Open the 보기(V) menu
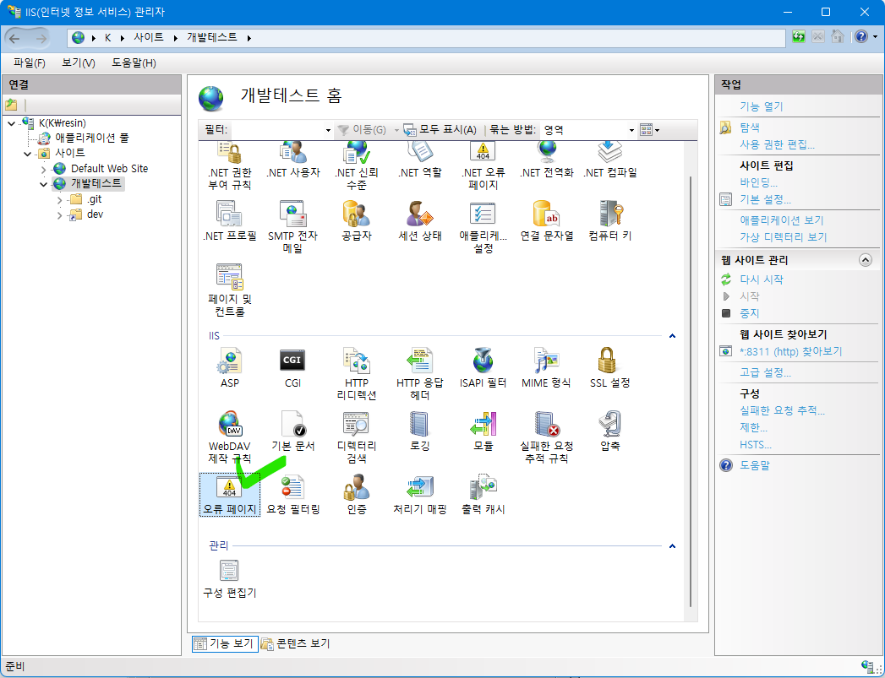885x678 pixels. point(79,63)
